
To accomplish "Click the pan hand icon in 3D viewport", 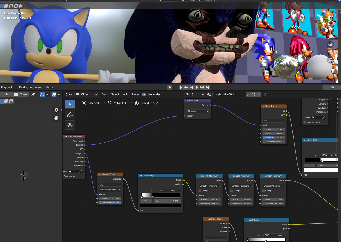I will tap(331, 44).
